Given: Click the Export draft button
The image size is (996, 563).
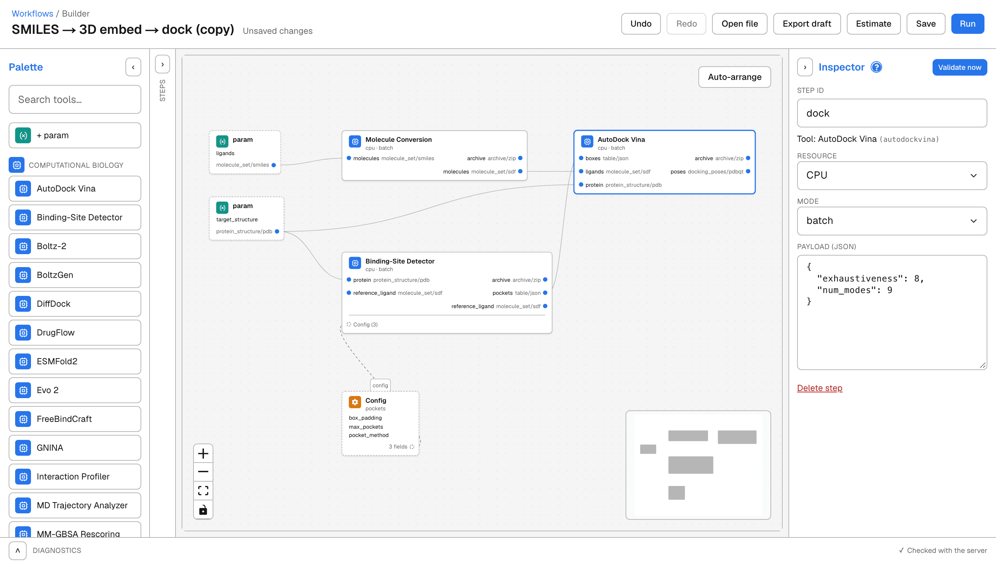Looking at the screenshot, I should (807, 24).
